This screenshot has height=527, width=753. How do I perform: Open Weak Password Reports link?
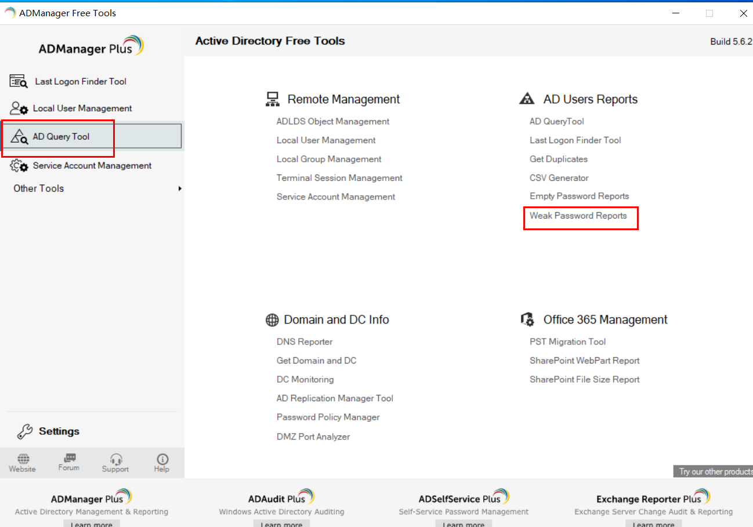tap(578, 216)
